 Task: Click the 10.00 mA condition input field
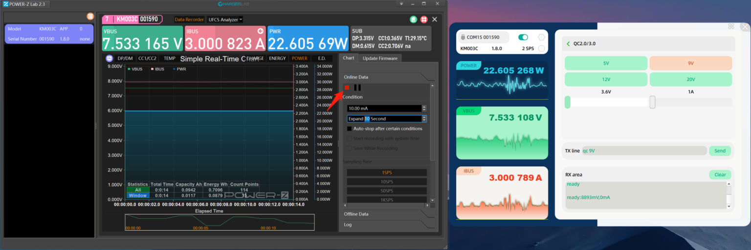tap(384, 108)
